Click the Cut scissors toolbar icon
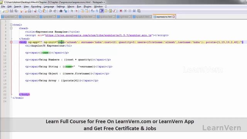This screenshot has width=247, height=139. click(35, 11)
